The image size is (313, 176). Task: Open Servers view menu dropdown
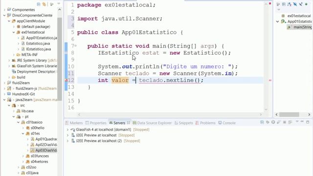click(297, 122)
